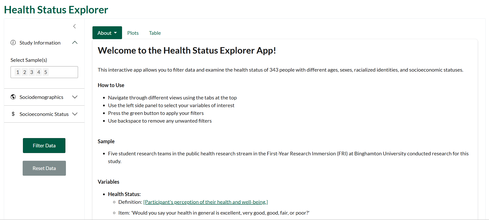Select sample 4 chip in sample selector

pos(39,72)
